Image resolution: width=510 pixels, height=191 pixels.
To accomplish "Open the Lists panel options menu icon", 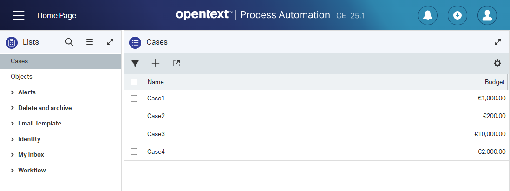I will pyautogui.click(x=90, y=42).
